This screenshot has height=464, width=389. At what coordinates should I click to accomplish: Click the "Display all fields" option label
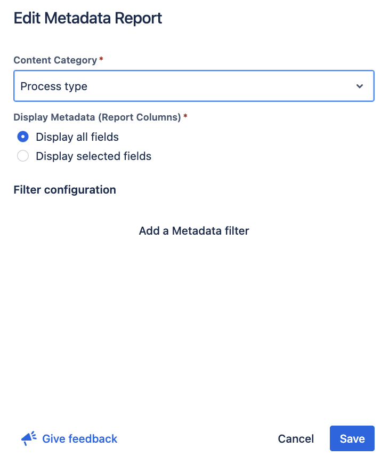click(x=77, y=137)
